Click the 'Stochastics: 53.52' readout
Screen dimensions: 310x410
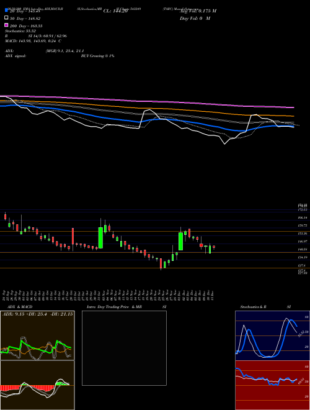click(x=20, y=31)
